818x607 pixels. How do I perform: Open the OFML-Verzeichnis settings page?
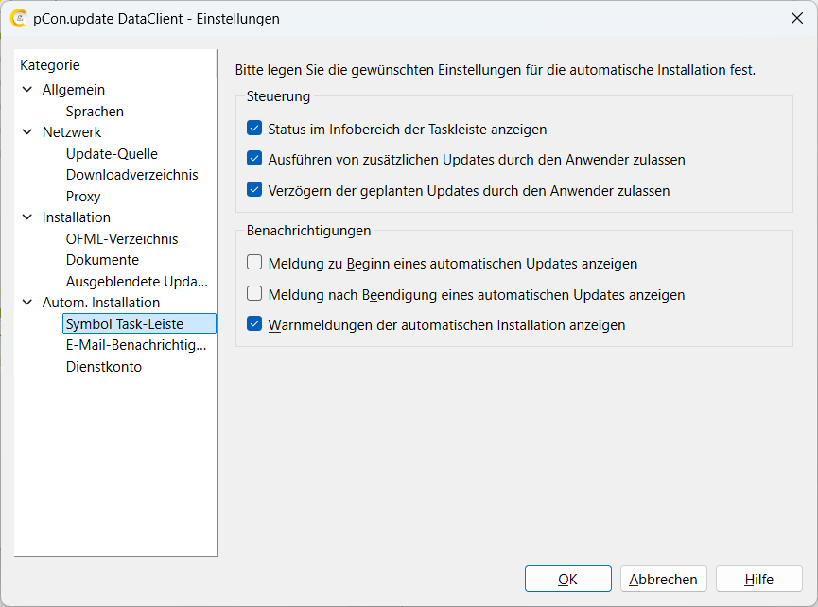coord(122,239)
